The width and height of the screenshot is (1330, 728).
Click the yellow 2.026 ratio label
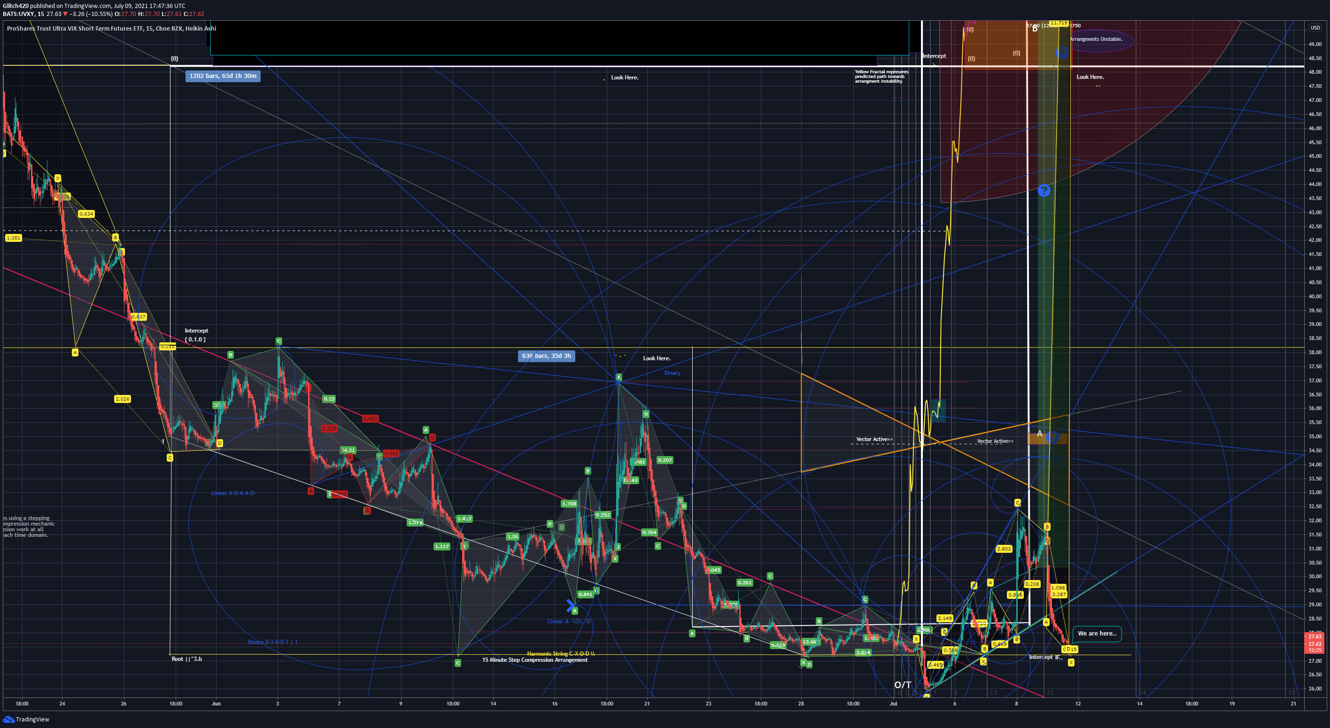tap(123, 399)
